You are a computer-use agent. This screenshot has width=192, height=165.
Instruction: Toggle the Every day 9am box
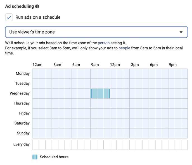[94, 145]
